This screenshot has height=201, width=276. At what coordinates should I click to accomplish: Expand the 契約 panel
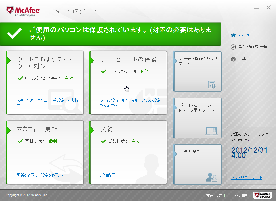pyautogui.click(x=107, y=129)
